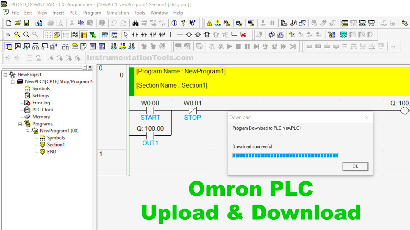The height and width of the screenshot is (230, 410).
Task: Open the PLC menu
Action: pyautogui.click(x=74, y=13)
